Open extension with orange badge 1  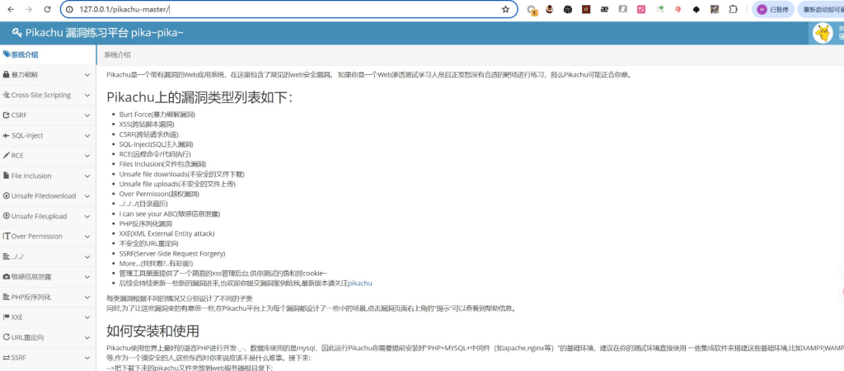(532, 10)
